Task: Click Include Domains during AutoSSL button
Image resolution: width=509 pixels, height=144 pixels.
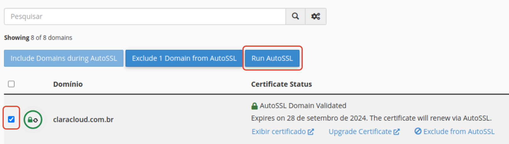Action: (x=64, y=58)
